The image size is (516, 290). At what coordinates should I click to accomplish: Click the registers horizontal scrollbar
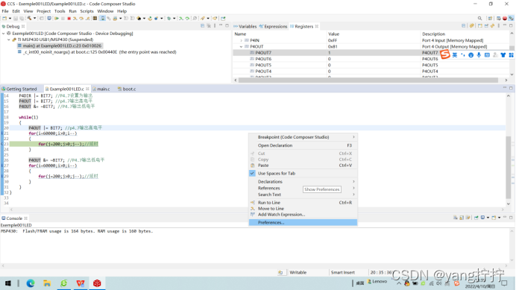click(x=368, y=80)
